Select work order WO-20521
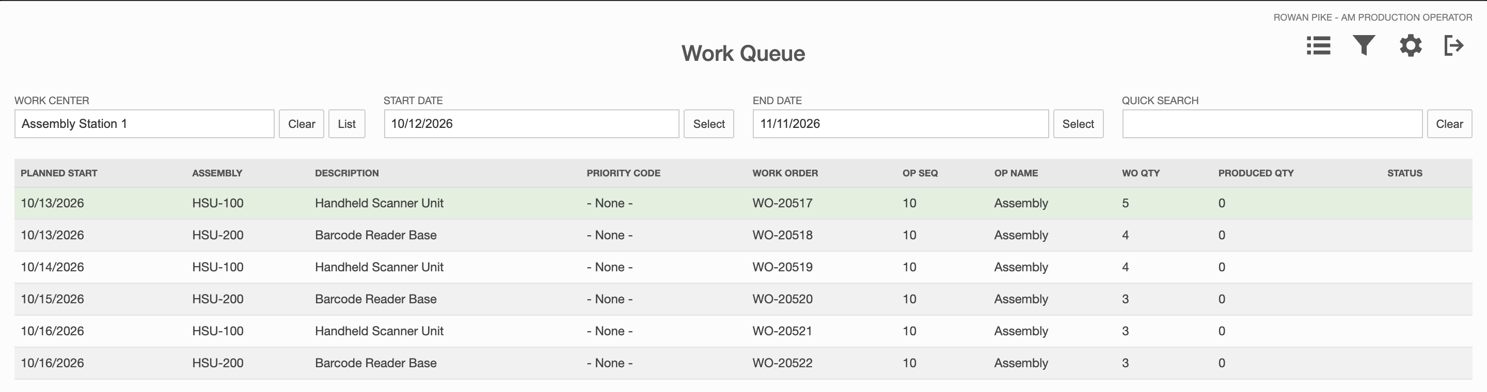This screenshot has height=392, width=1487. coord(782,331)
